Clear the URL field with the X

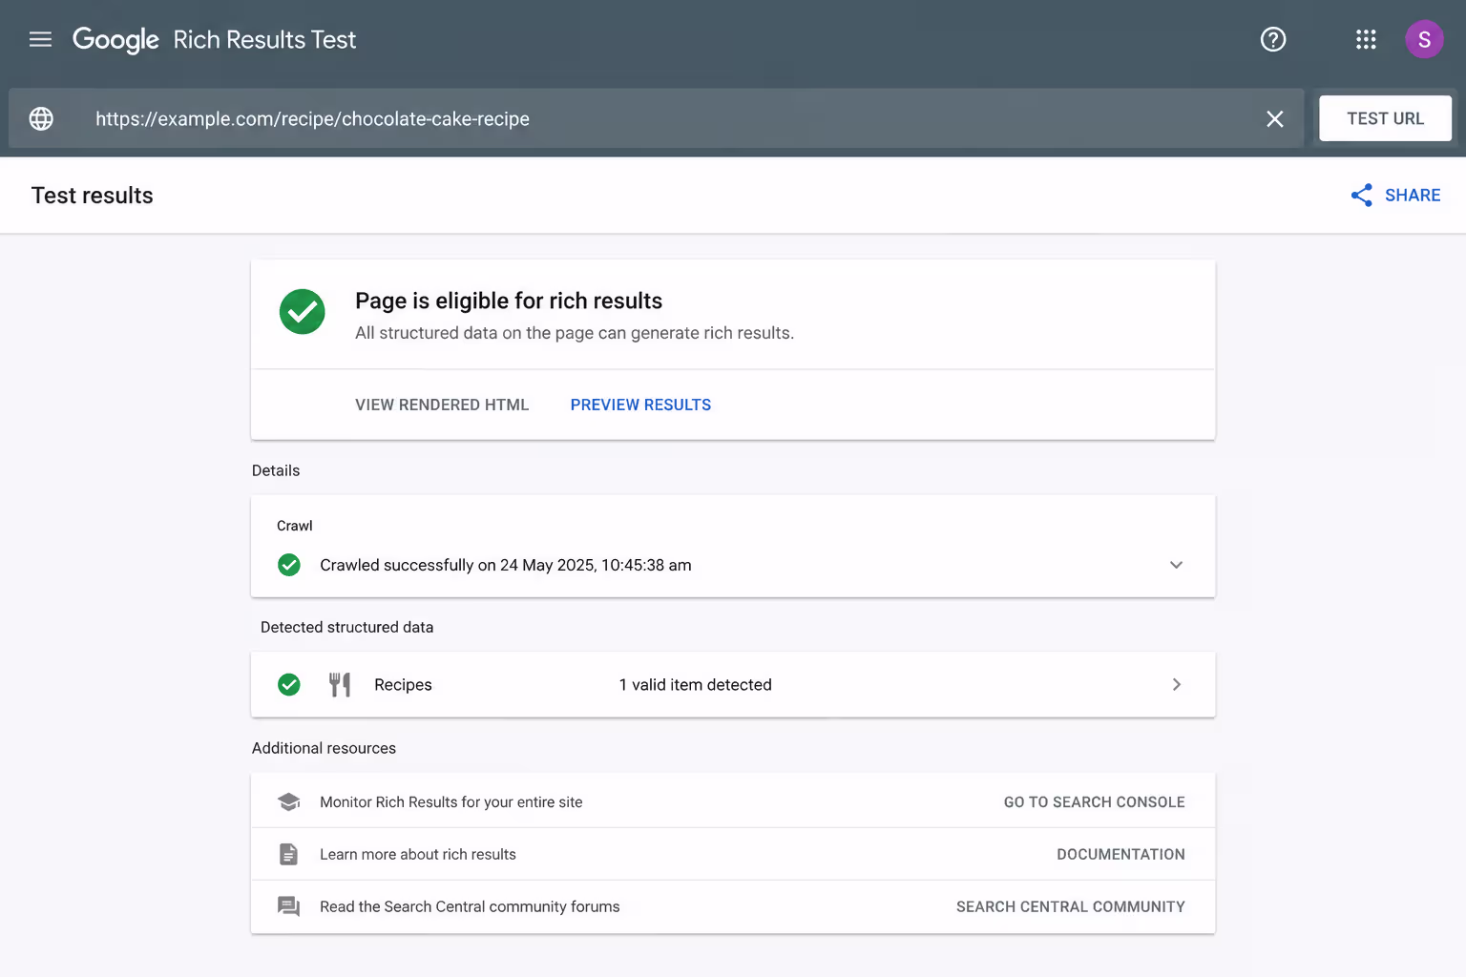point(1274,118)
